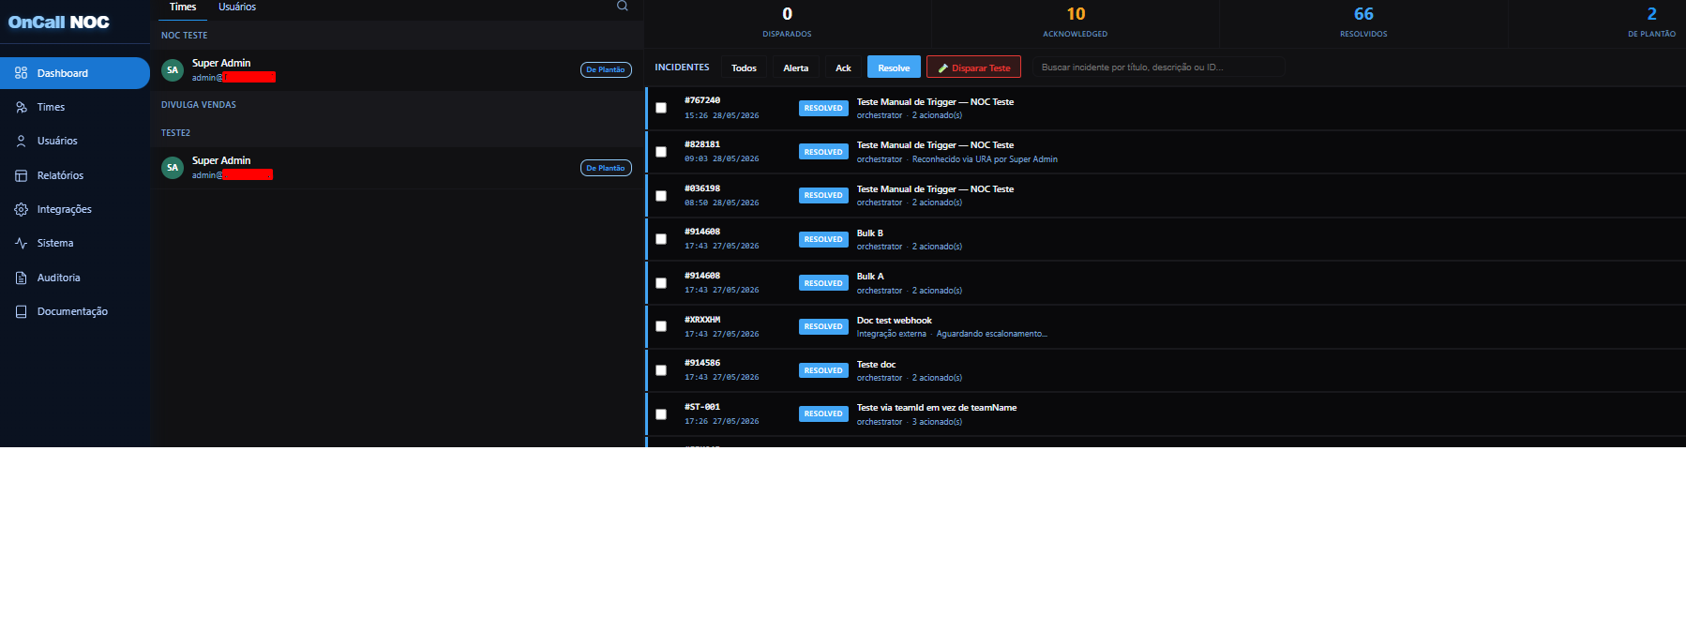Click De Plantão badge in NOC TESTE
Viewport: 1686px width, 631px height.
(x=606, y=69)
